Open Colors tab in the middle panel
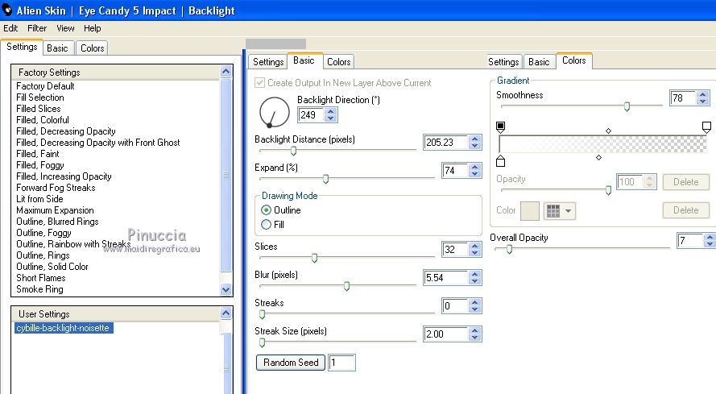The width and height of the screenshot is (716, 394). [339, 62]
